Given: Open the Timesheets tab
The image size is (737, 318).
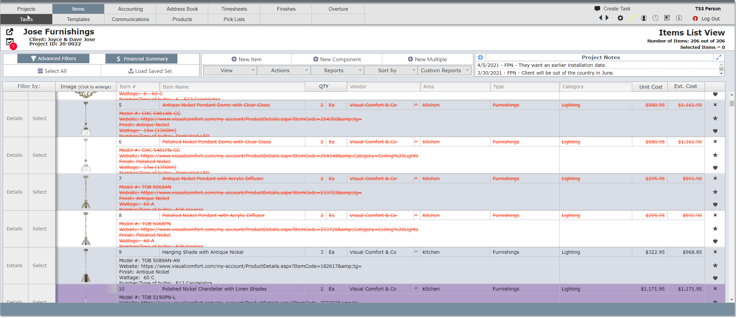Looking at the screenshot, I should [234, 9].
